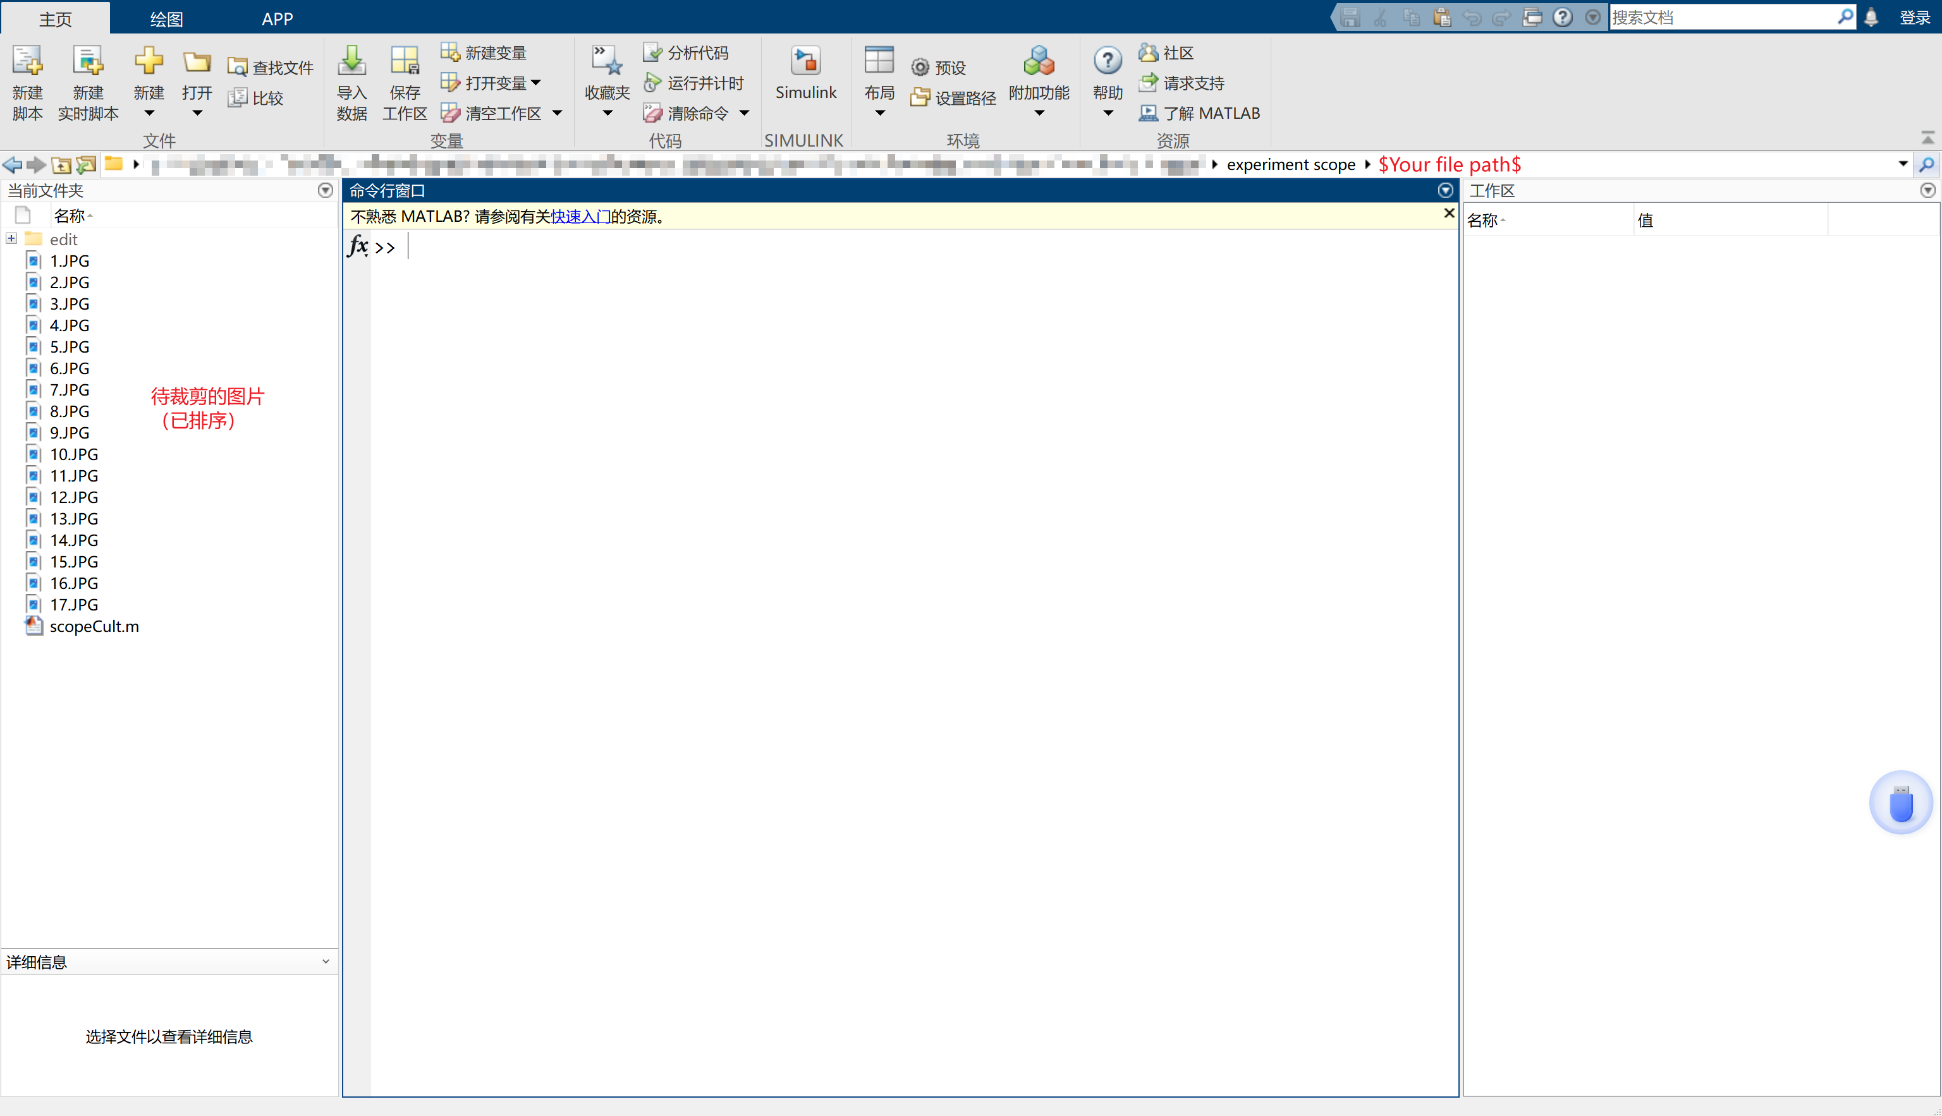Screen dimensions: 1942x1116
Task: Click Set Path (设置路径) icon
Action: [x=920, y=97]
